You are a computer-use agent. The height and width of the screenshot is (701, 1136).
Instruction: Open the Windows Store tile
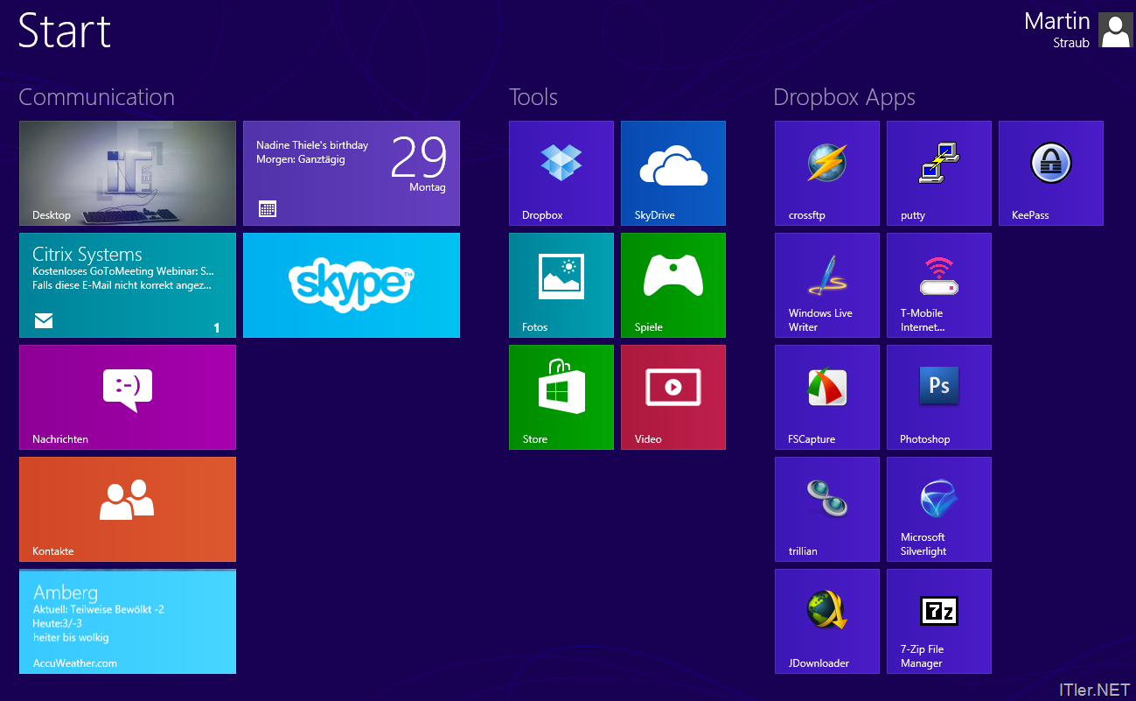tap(561, 397)
